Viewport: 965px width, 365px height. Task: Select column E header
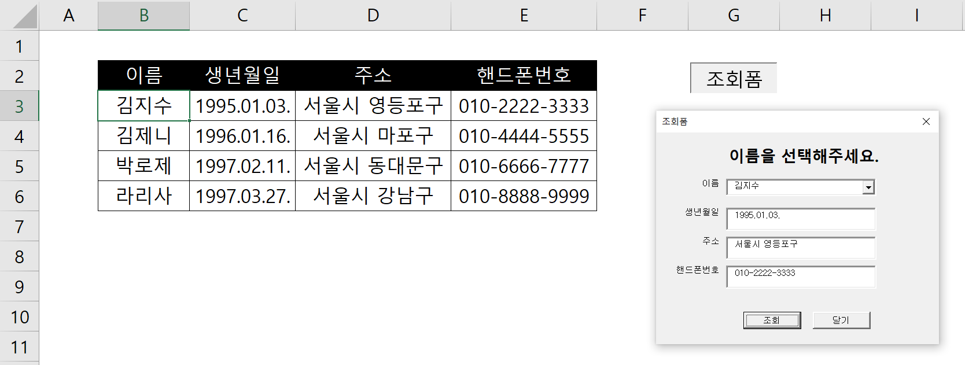coord(524,16)
